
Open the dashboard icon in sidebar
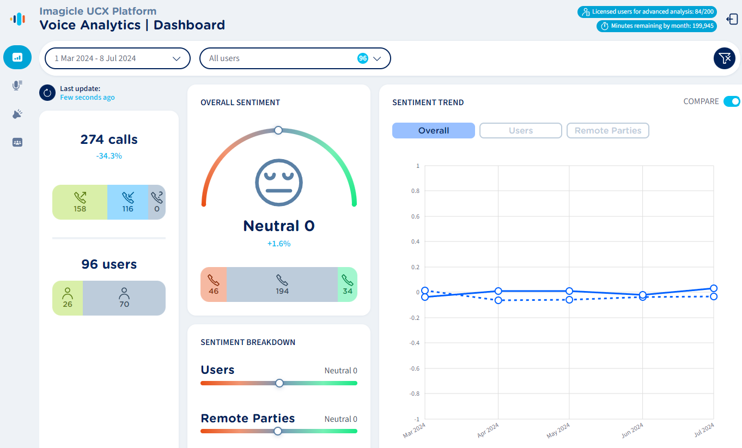tap(17, 57)
